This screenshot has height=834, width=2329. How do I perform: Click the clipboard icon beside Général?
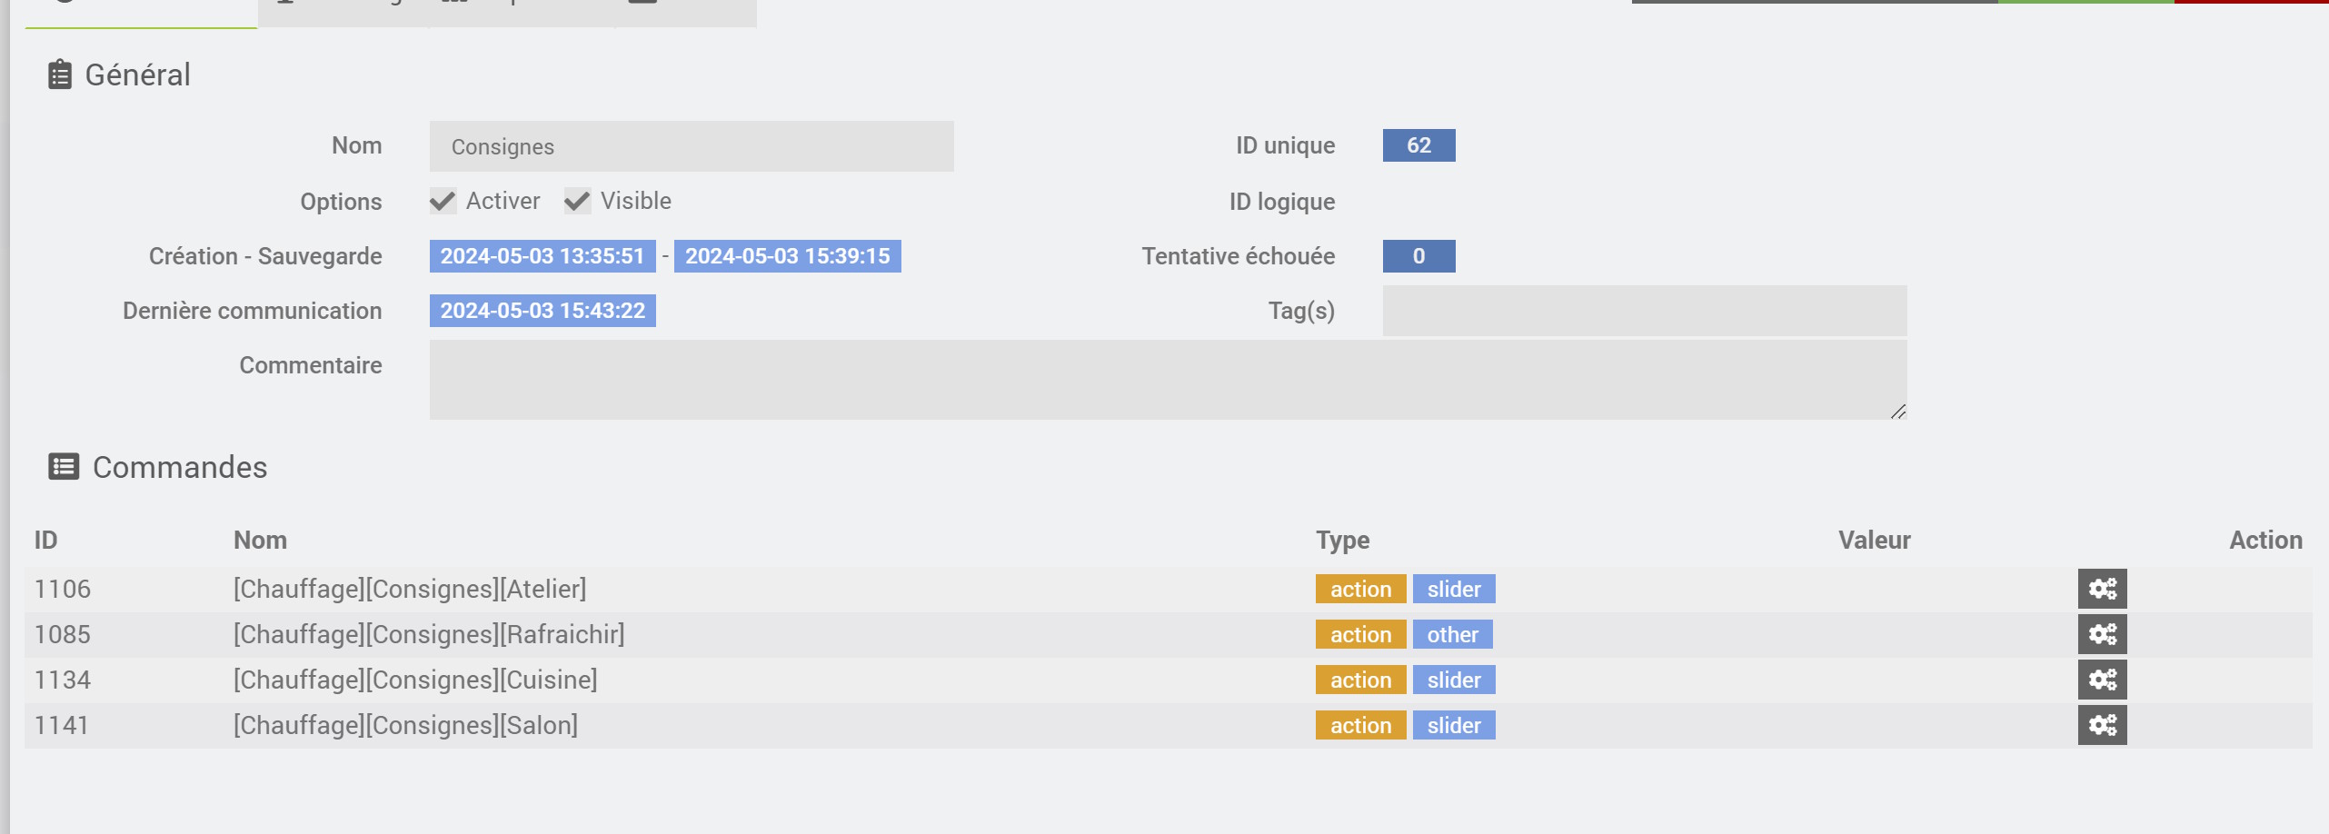(x=60, y=74)
